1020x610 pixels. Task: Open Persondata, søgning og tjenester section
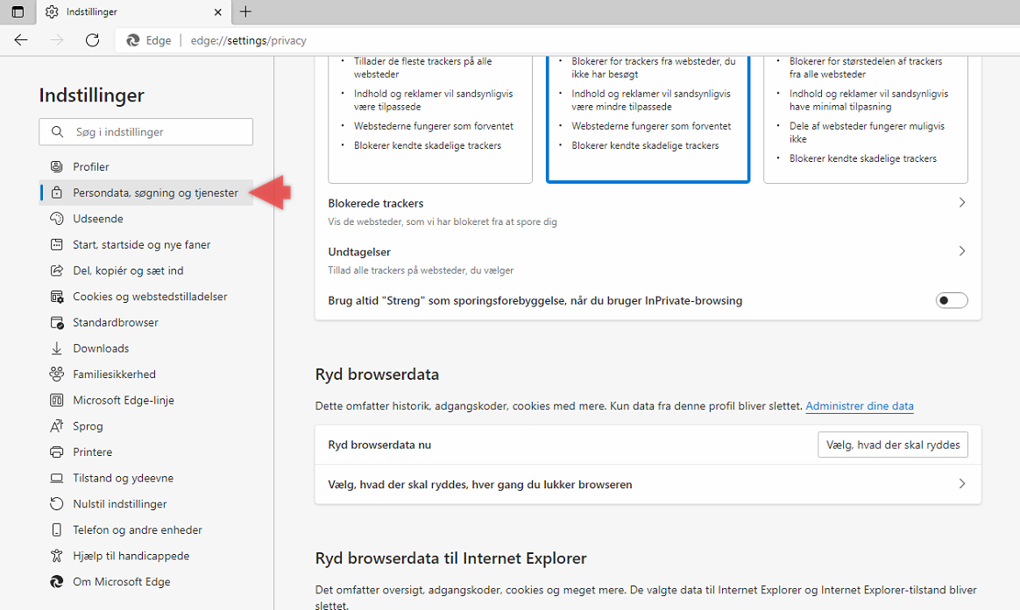click(x=145, y=193)
